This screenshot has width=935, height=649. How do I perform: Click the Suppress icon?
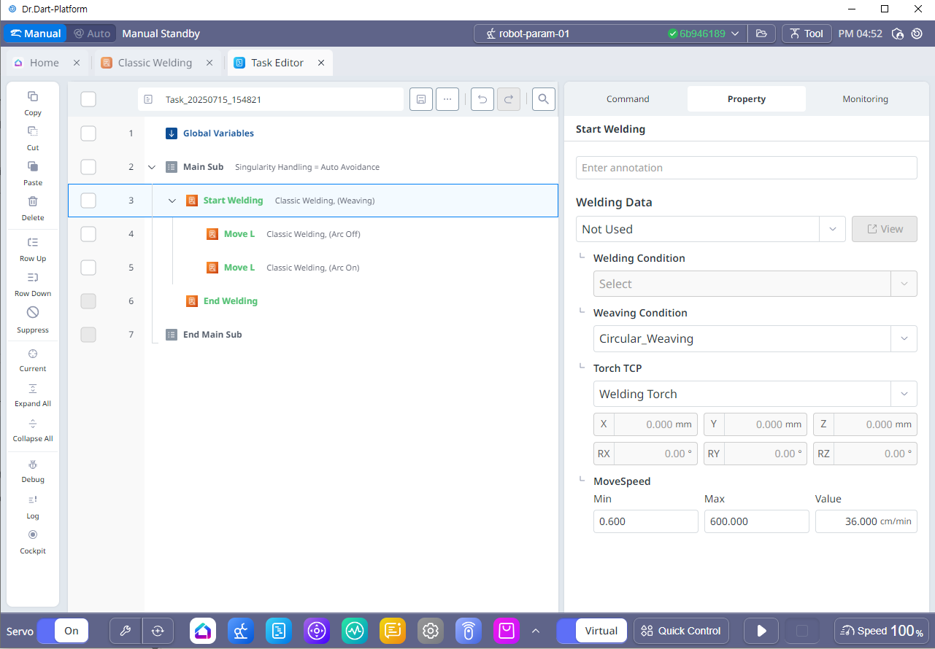(33, 313)
